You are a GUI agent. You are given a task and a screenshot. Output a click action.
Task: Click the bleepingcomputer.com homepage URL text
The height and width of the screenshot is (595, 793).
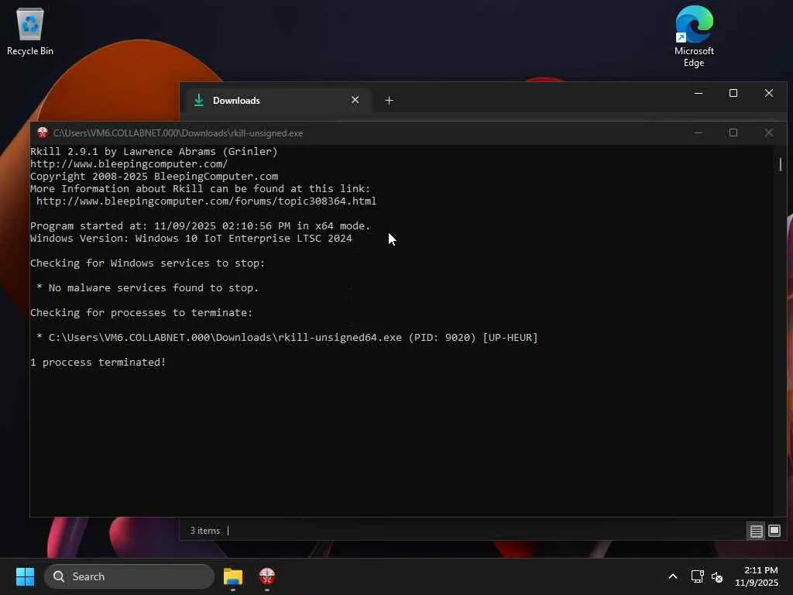[129, 164]
